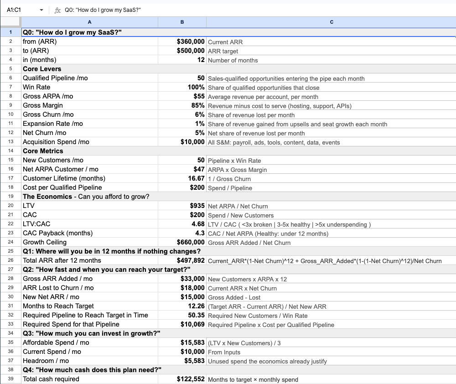Open the name box dropdown arrow
Viewport: 456px width, 384px height.
pos(41,10)
